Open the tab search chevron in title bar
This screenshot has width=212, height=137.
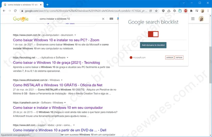pos(184,3)
